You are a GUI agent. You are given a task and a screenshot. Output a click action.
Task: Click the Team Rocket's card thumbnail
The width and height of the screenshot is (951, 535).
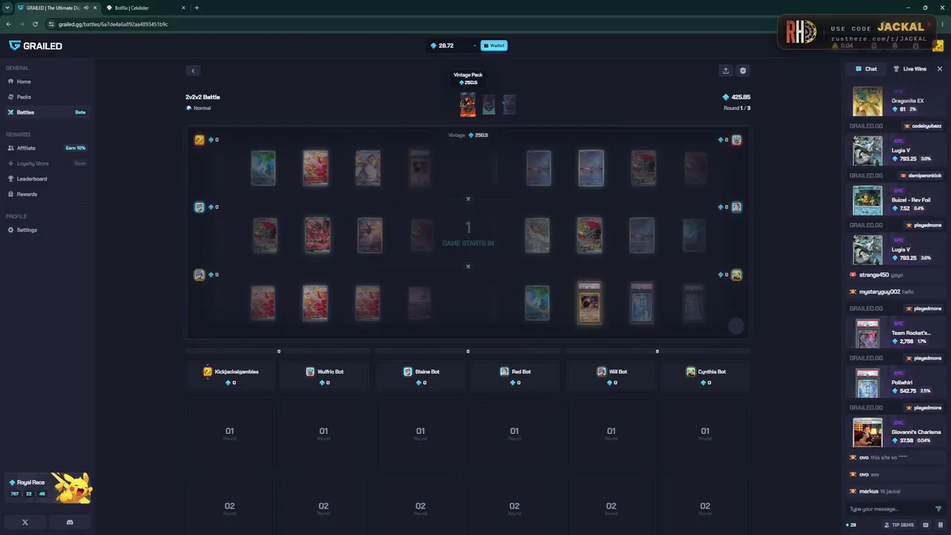[867, 334]
